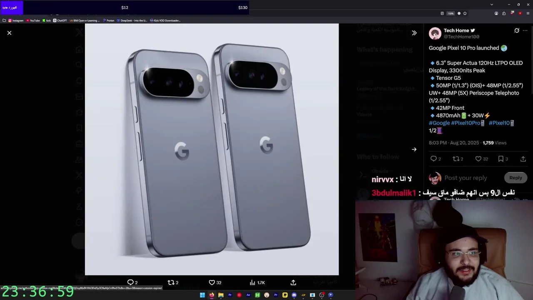Image resolution: width=533 pixels, height=300 pixels.
Task: Click the "1,759 Views" count text
Action: [x=494, y=143]
